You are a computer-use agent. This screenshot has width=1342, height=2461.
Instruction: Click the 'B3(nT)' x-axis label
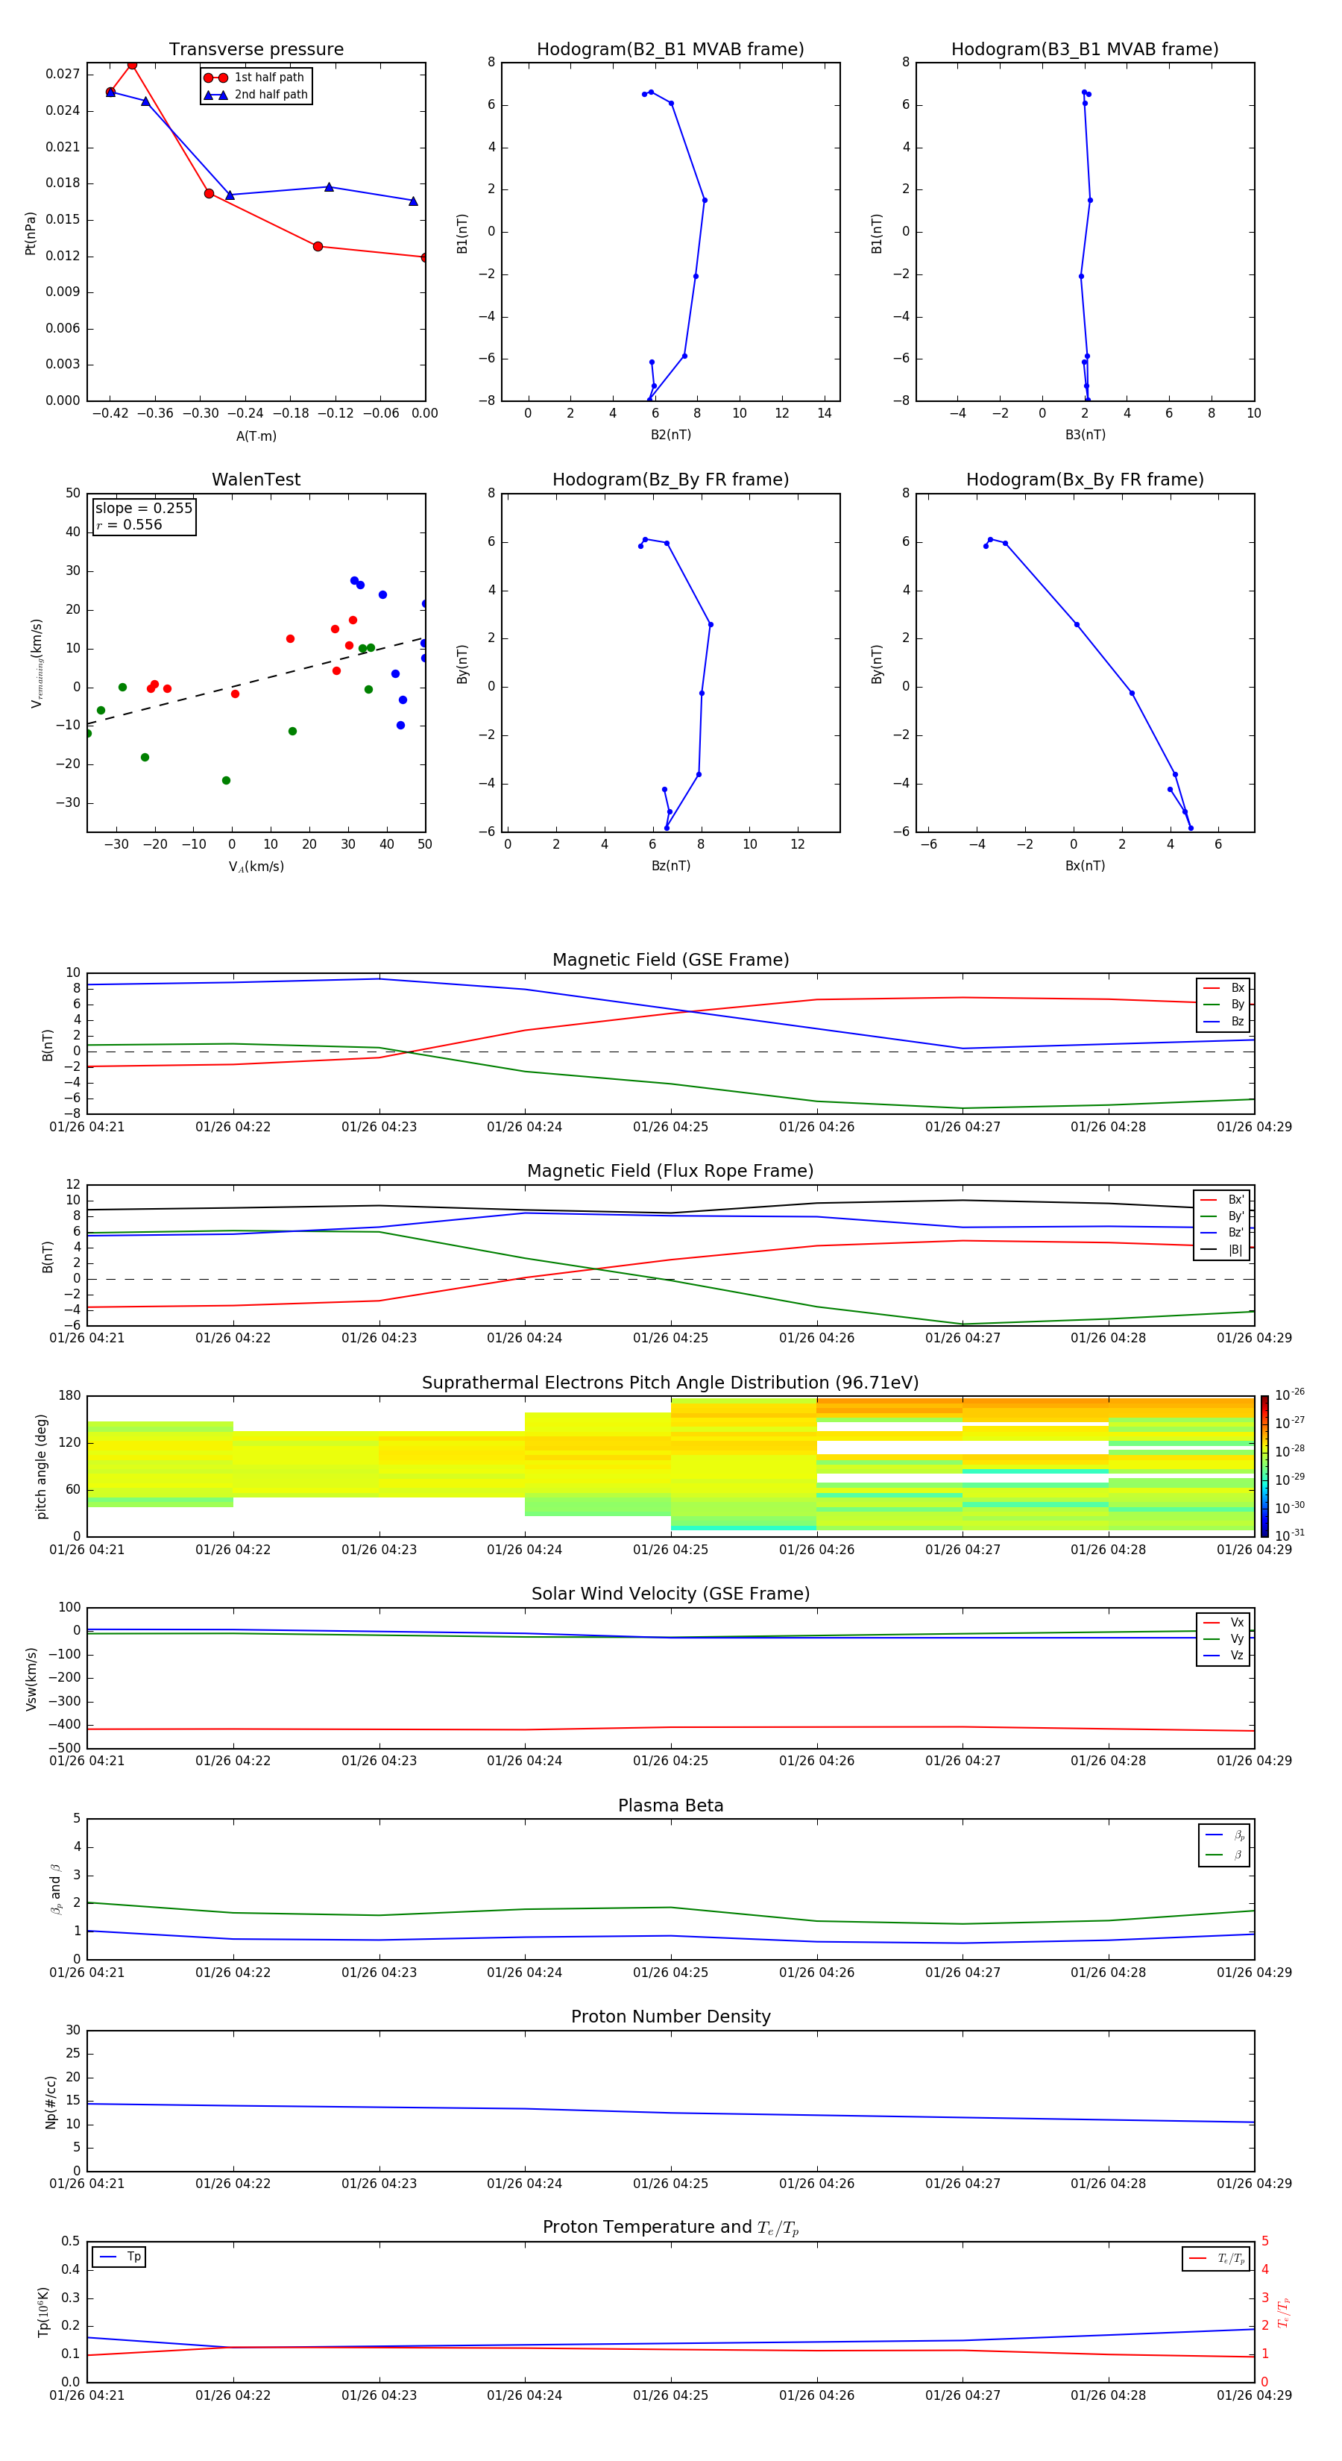(1085, 435)
